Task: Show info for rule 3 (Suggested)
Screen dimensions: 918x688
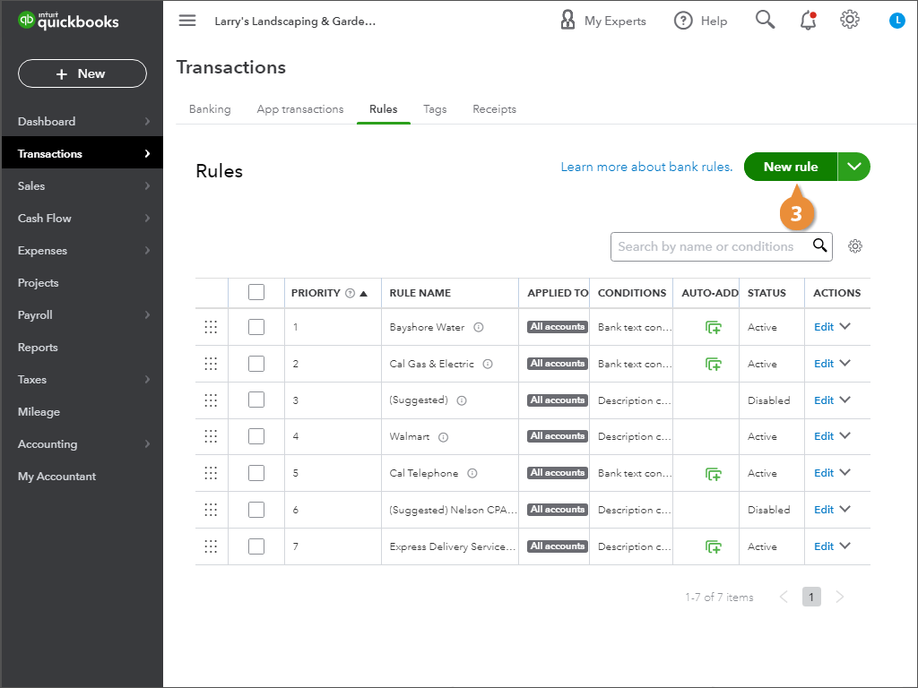Action: point(462,400)
